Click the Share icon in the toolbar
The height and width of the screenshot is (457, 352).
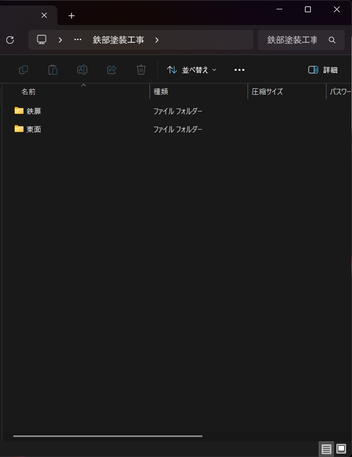(x=112, y=70)
